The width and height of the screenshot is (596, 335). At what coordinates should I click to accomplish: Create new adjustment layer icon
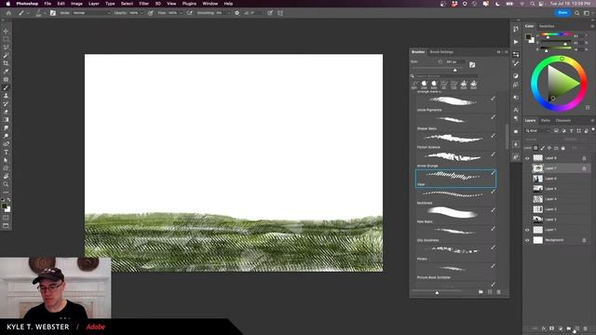561,328
